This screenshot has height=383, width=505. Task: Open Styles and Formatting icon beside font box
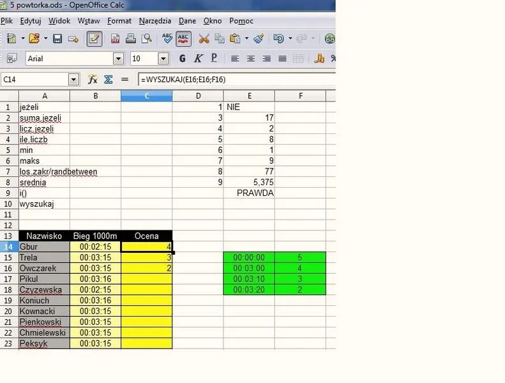pyautogui.click(x=12, y=59)
